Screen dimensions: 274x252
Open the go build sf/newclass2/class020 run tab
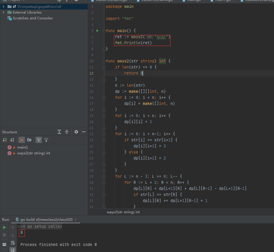click(47, 220)
